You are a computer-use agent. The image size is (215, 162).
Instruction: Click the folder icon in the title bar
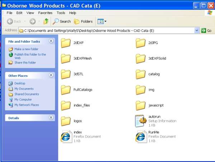coord(4,5)
